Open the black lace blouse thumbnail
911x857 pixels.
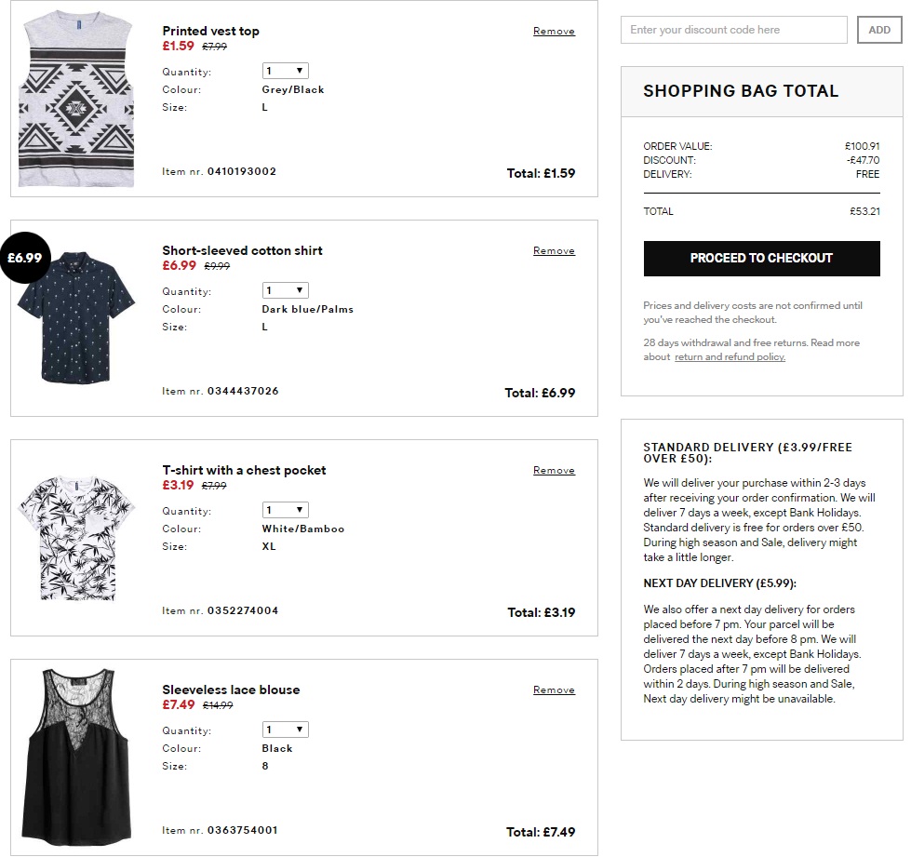point(77,756)
